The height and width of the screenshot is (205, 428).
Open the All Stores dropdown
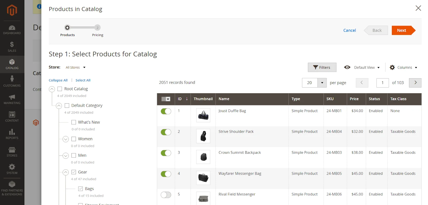(x=76, y=68)
